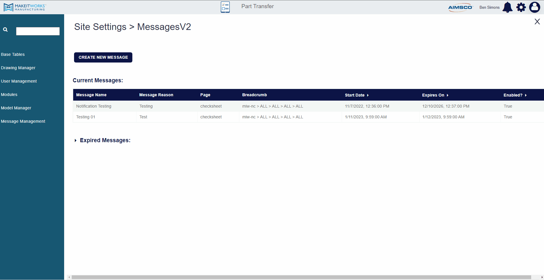Click into the sidebar search field
Image resolution: width=544 pixels, height=280 pixels.
[38, 31]
